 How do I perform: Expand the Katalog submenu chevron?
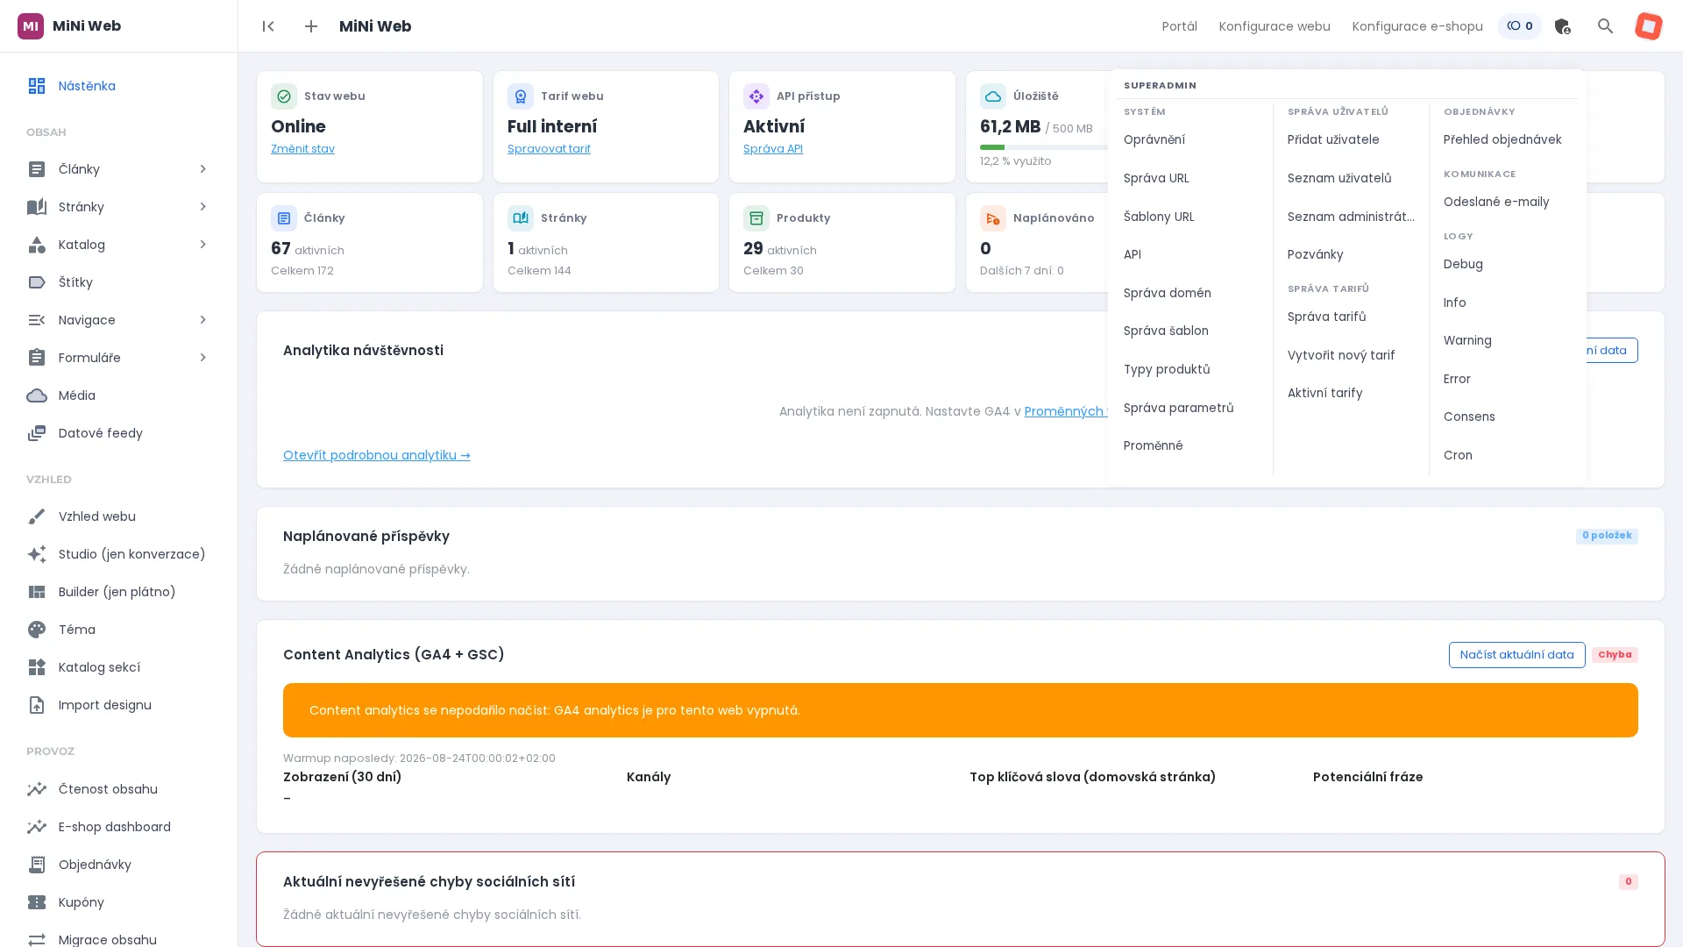pos(202,245)
